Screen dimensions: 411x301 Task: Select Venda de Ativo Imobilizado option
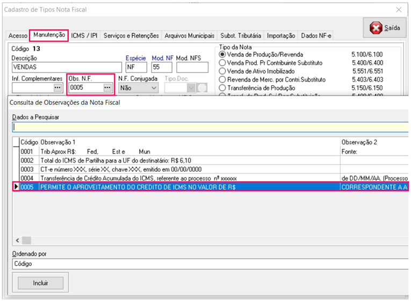(222, 71)
